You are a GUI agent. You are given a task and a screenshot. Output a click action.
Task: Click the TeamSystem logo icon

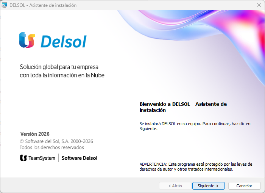point(23,158)
